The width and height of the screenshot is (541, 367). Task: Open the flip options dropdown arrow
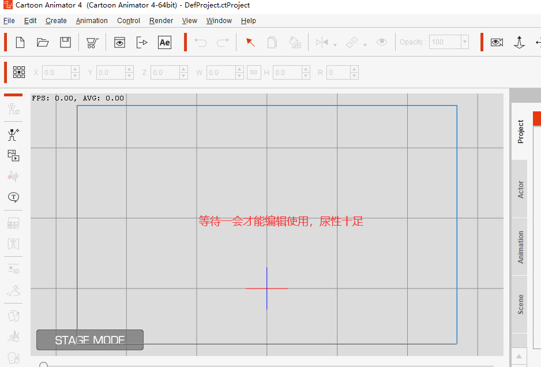coord(335,45)
